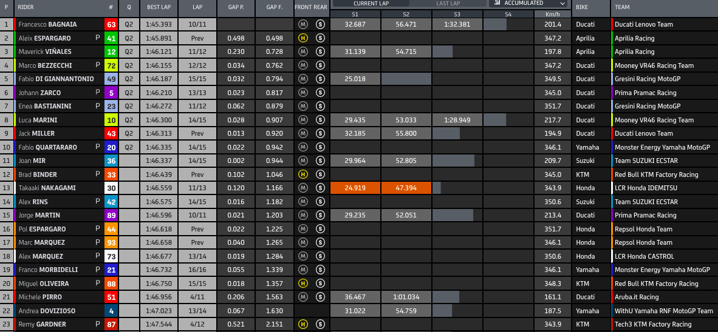The image size is (718, 332).
Task: Click Quartararo's rear soft tyre icon
Action: 320,147
